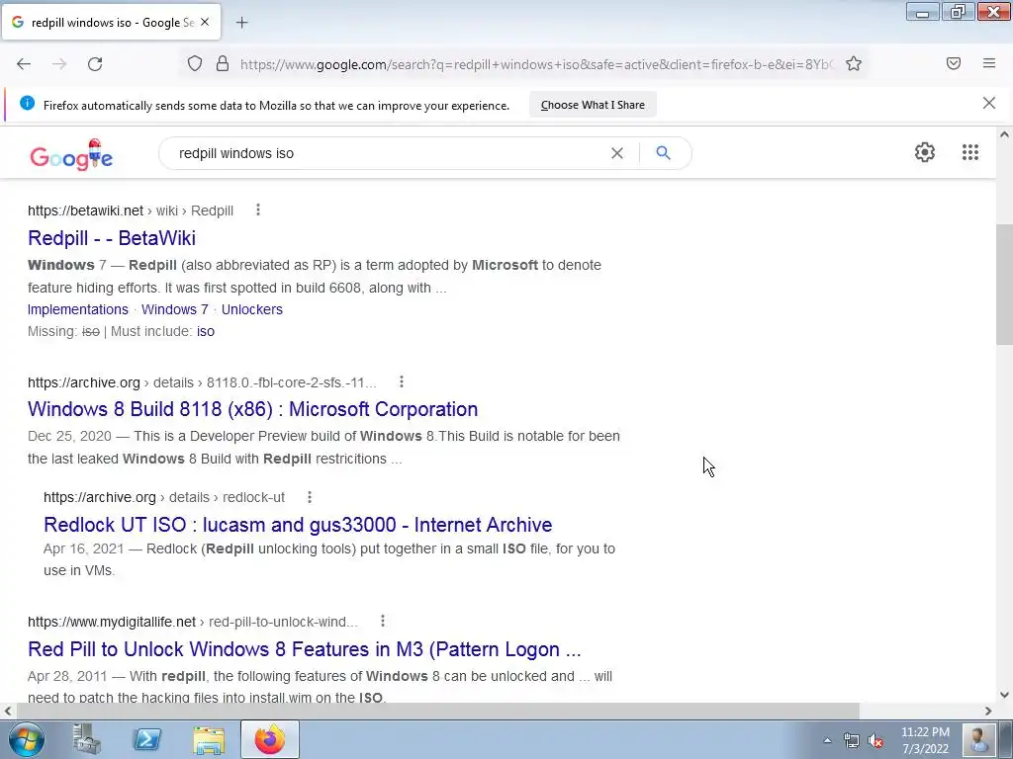Open the clock showing 11:22 PM
1013x759 pixels.
click(x=925, y=740)
